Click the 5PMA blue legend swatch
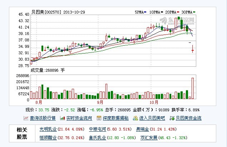Image resolution: width=227 pixels, height=147 pixels. [x=145, y=12]
